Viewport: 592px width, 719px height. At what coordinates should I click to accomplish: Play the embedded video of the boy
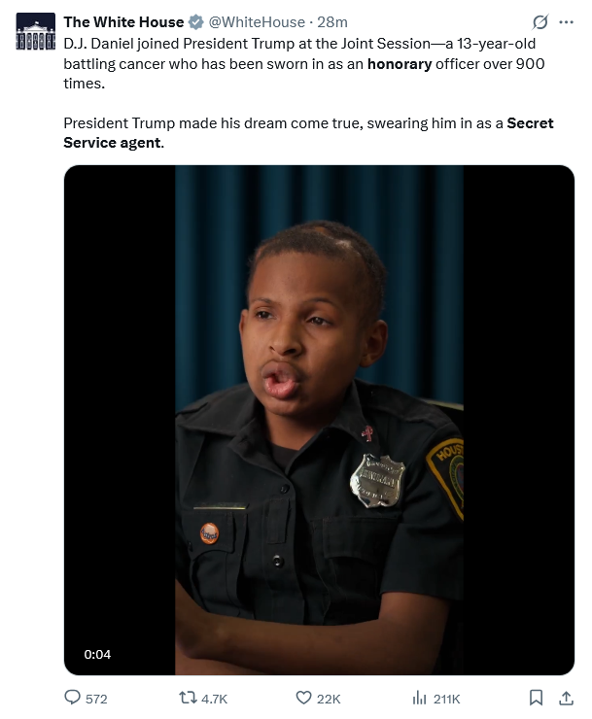[x=319, y=420]
